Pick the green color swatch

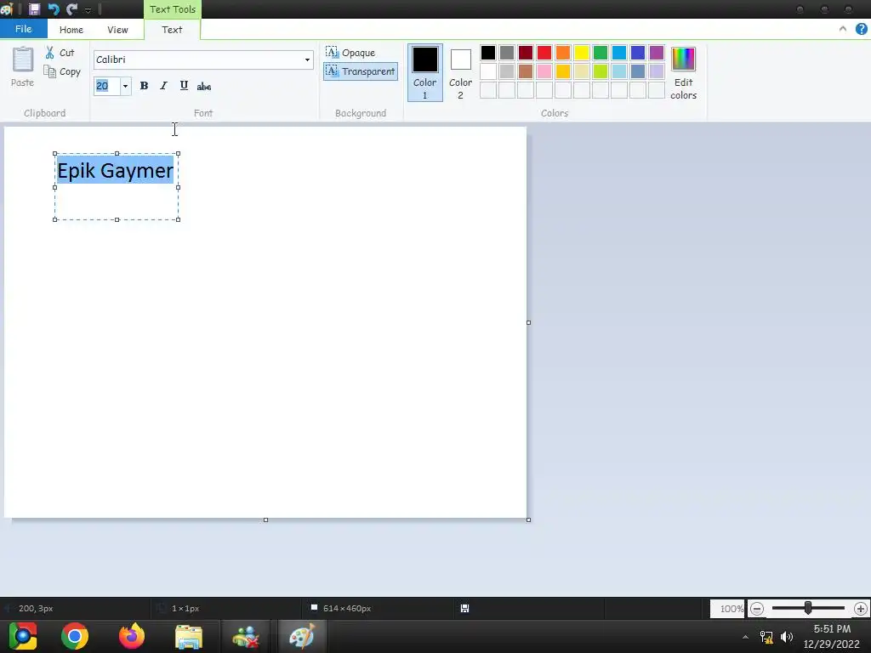pos(601,53)
